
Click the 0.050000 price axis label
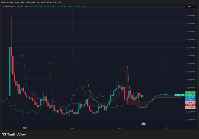click(190, 88)
